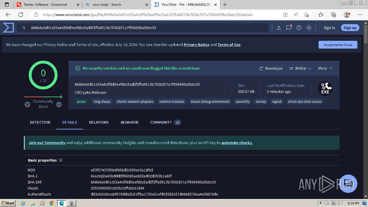The width and height of the screenshot is (368, 207).
Task: Click the Sign up button
Action: coord(350,28)
